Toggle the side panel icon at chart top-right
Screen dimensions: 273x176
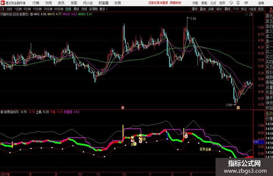click(251, 14)
